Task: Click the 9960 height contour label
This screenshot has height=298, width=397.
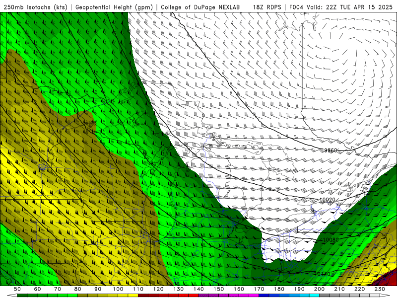Action: tap(331, 150)
